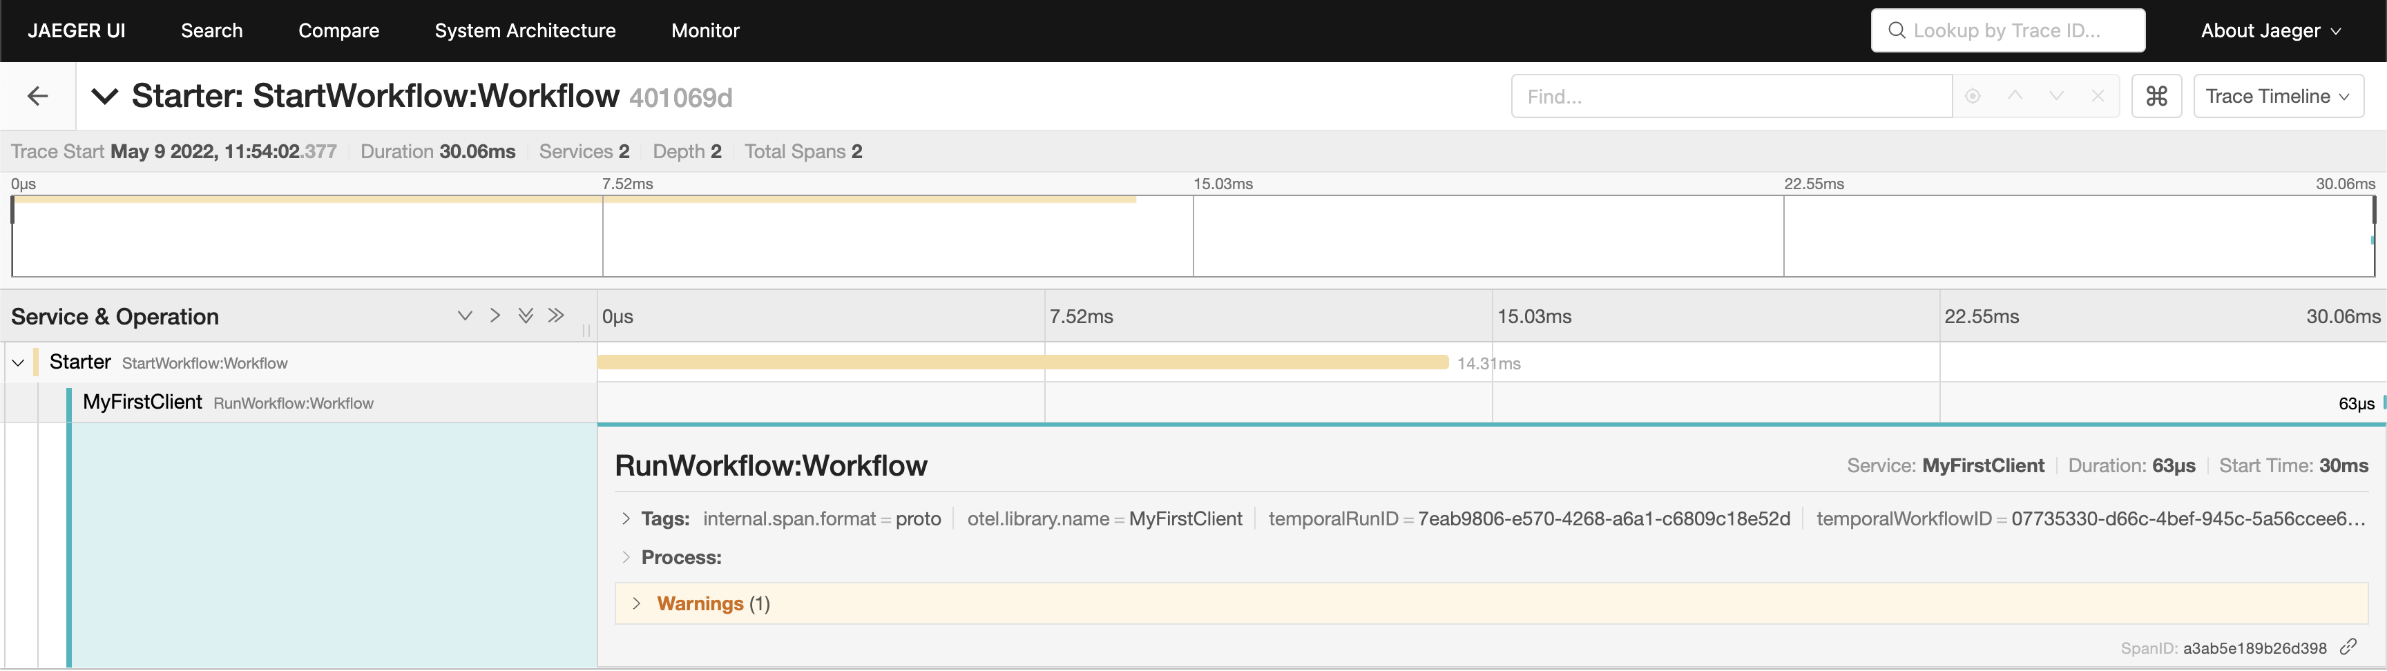The image size is (2387, 671).
Task: Expand one level using single arrow icon
Action: pyautogui.click(x=495, y=315)
